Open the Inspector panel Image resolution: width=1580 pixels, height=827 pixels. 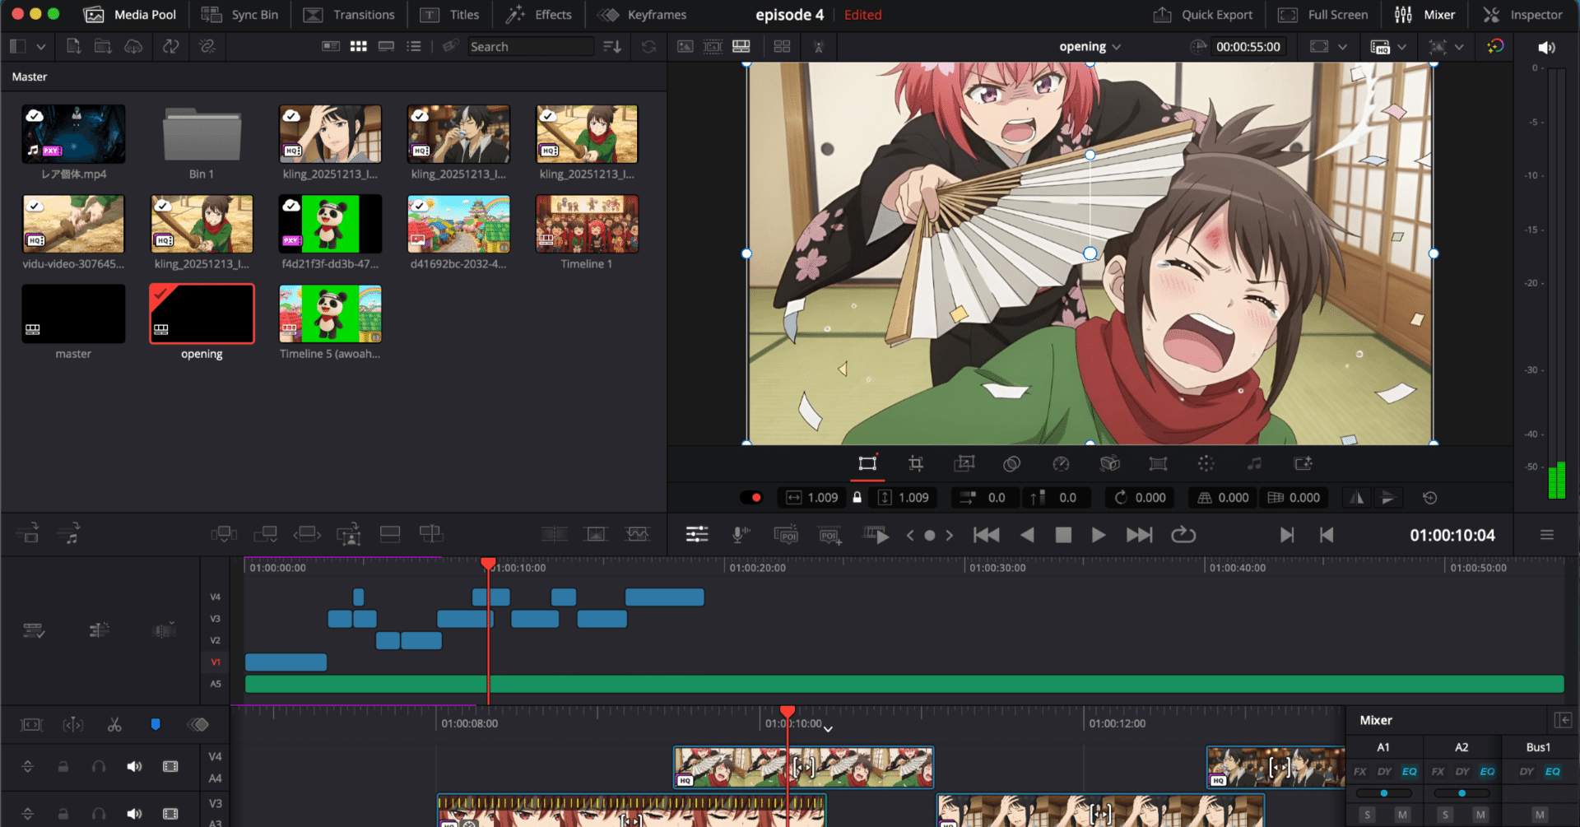(x=1522, y=14)
